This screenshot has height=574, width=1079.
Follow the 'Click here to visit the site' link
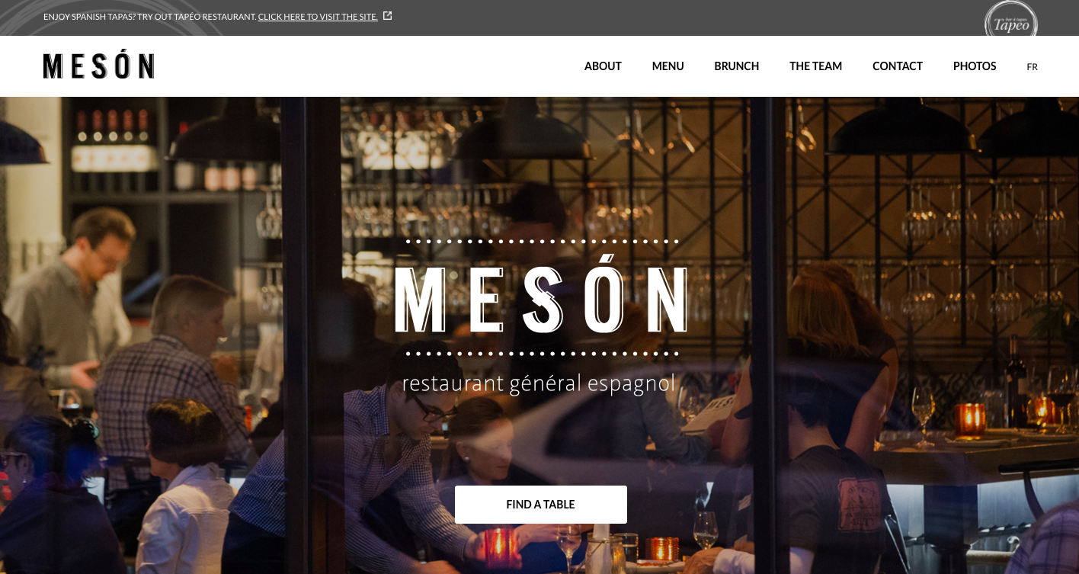(x=318, y=17)
